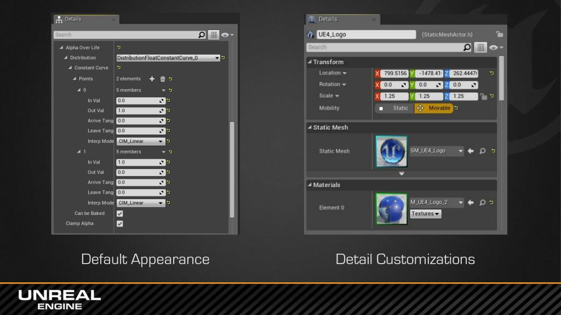Toggle Can be Baked checkbox
561x315 pixels.
120,214
